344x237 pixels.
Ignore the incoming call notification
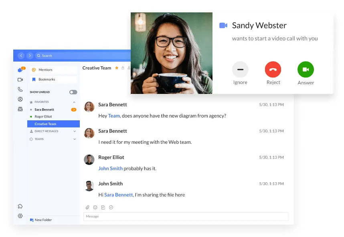click(x=240, y=70)
